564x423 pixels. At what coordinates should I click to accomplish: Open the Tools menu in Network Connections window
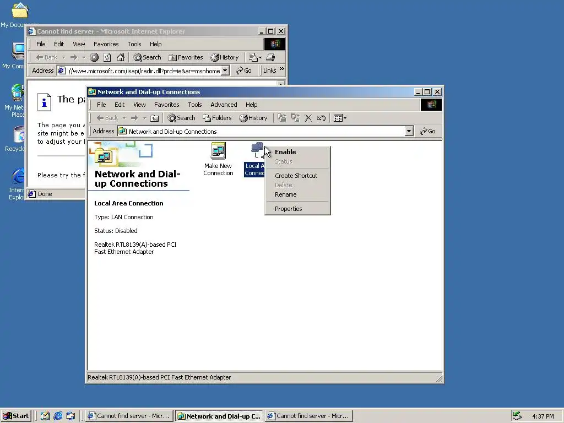(194, 105)
